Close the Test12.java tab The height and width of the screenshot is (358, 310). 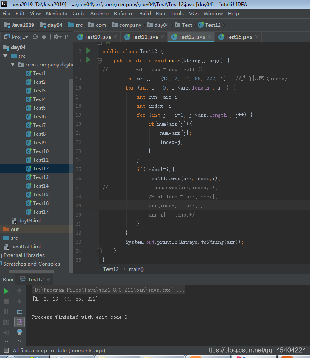click(x=209, y=37)
